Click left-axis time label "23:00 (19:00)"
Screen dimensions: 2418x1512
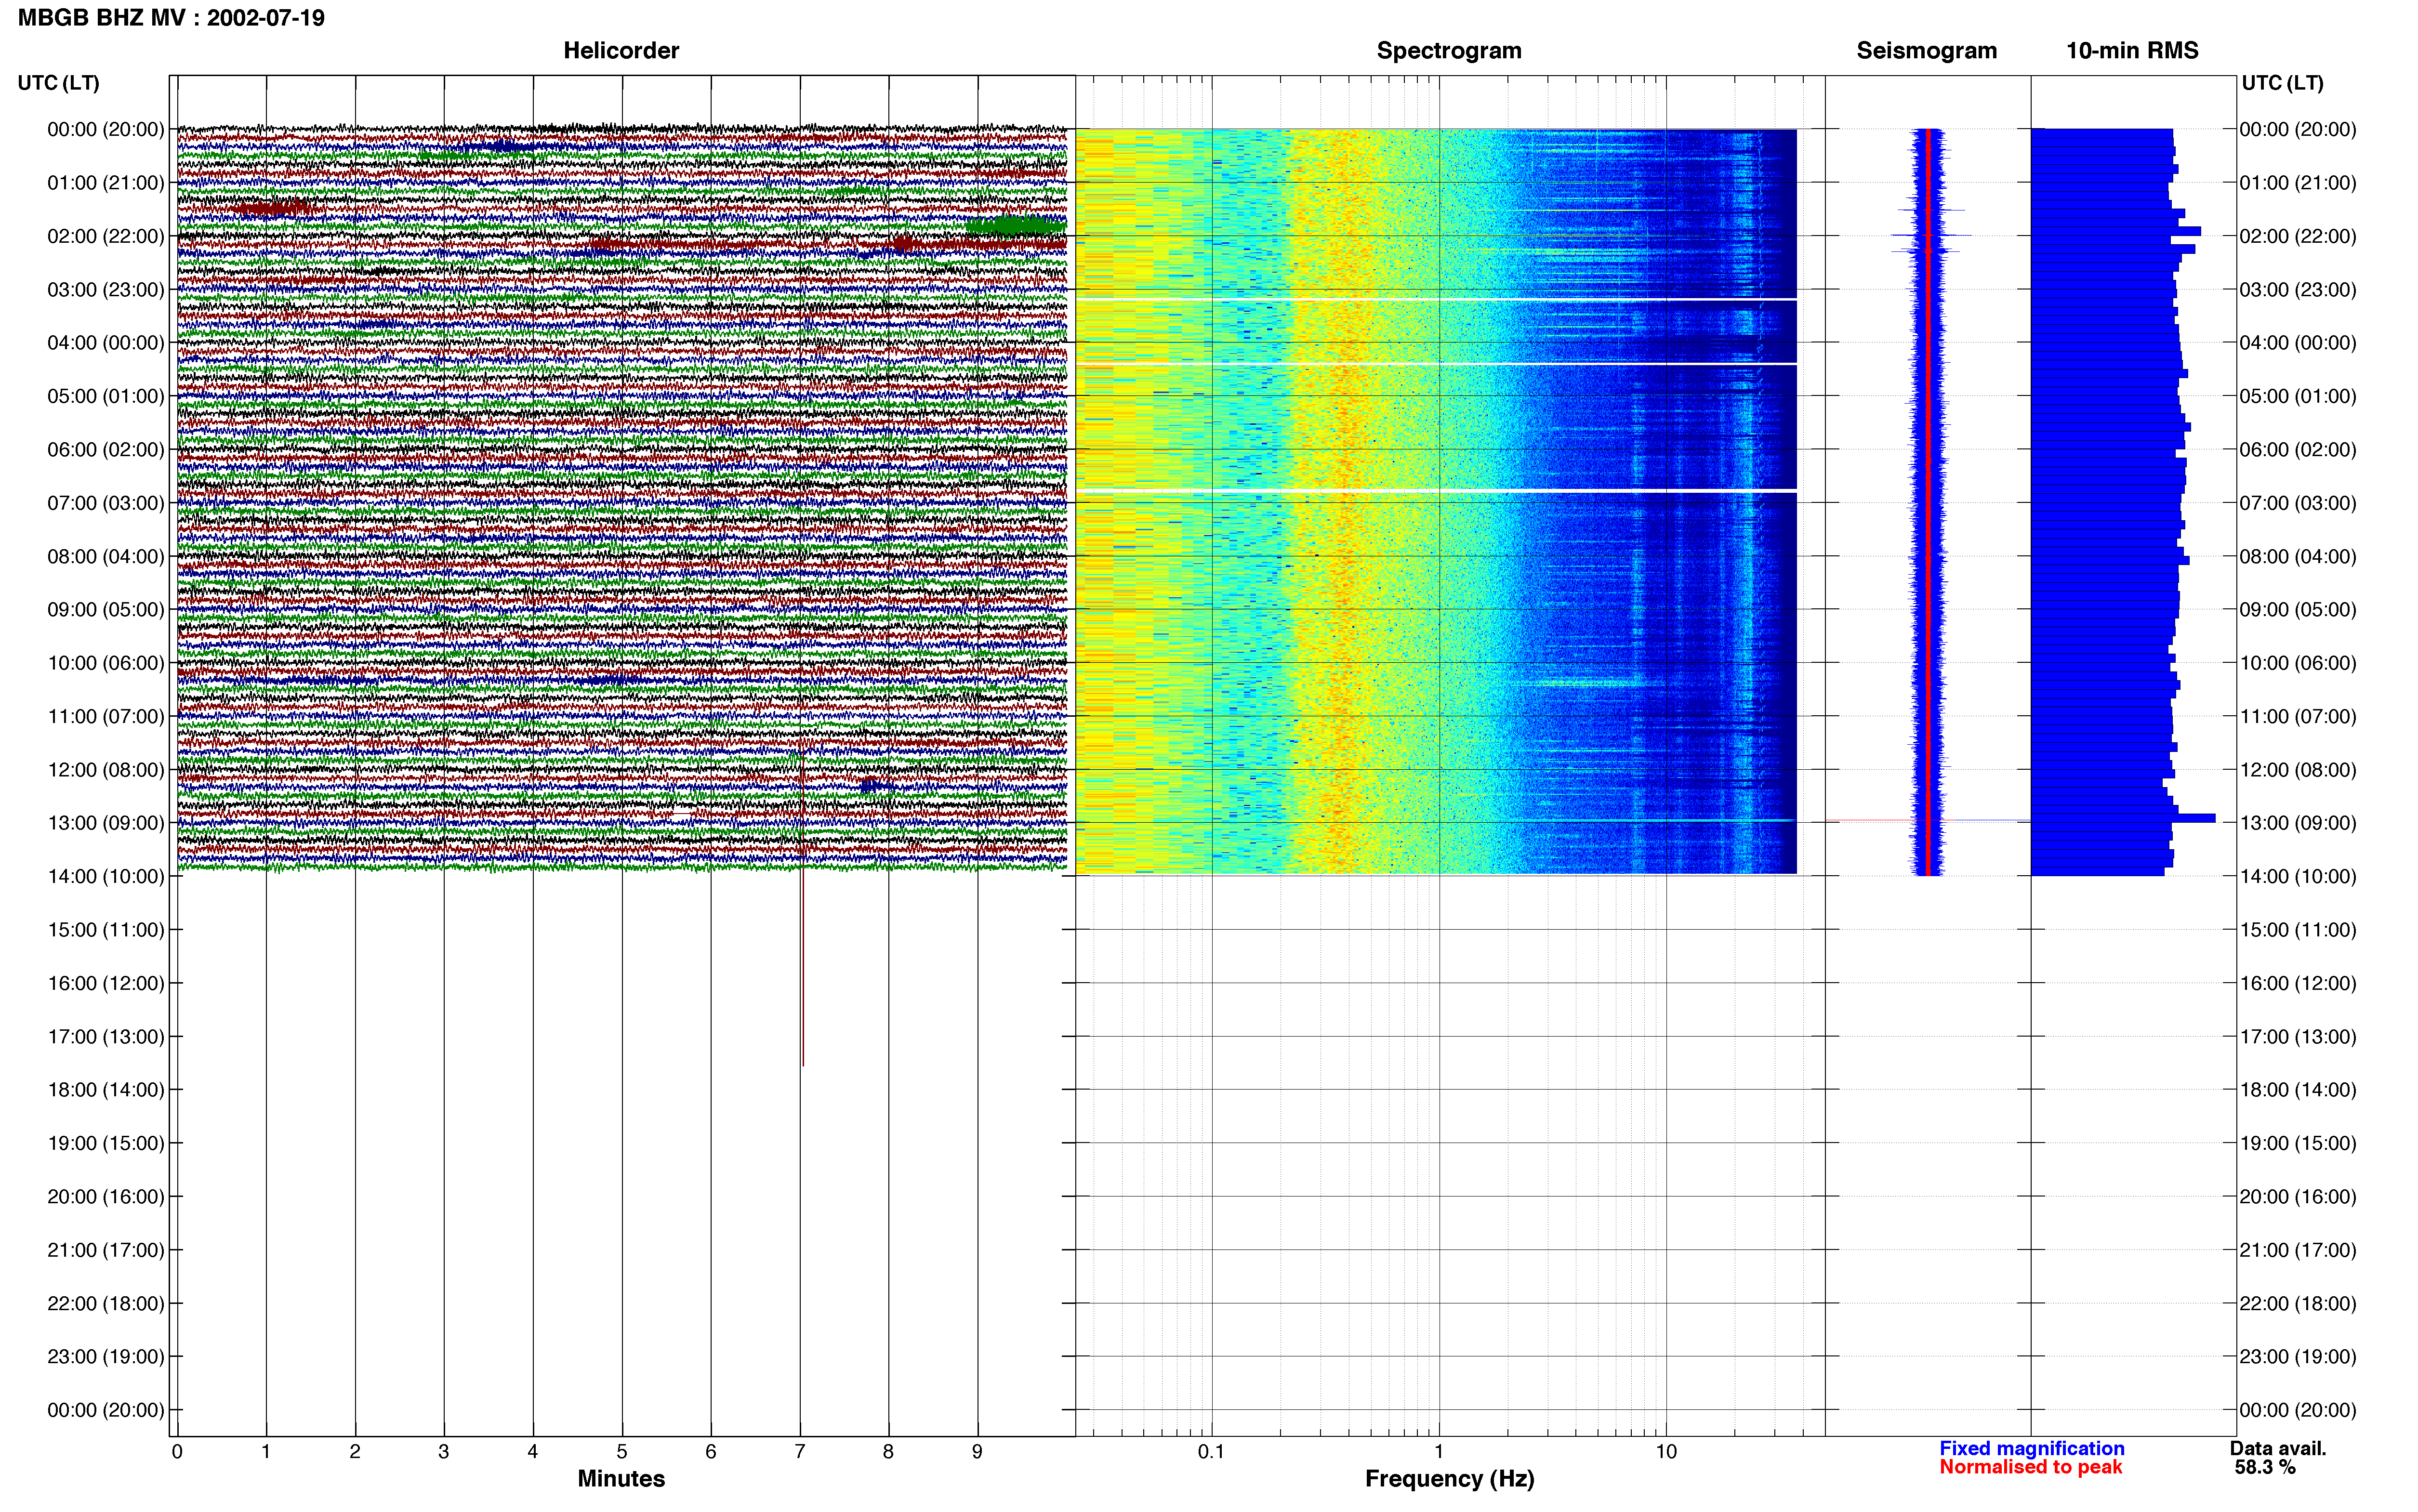[x=106, y=1356]
